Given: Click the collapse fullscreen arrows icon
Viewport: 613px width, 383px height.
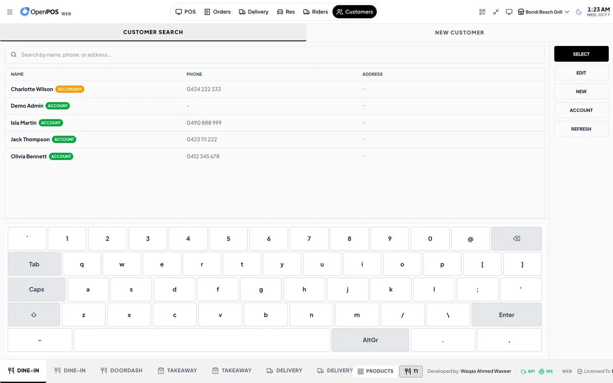Looking at the screenshot, I should [x=496, y=12].
